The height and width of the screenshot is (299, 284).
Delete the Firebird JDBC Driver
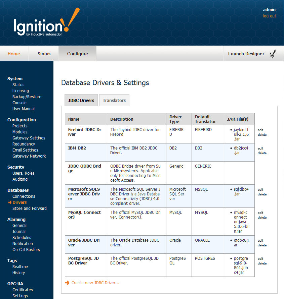pyautogui.click(x=262, y=135)
